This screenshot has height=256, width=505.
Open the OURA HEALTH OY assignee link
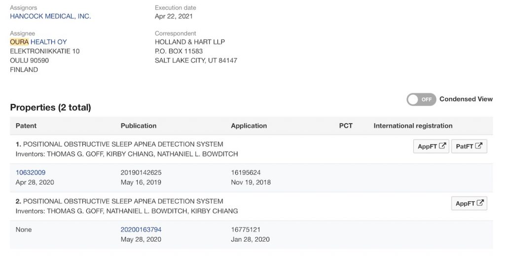pyautogui.click(x=38, y=42)
